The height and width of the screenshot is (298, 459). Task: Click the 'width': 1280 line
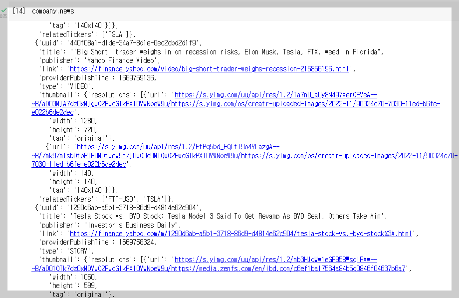(x=73, y=121)
